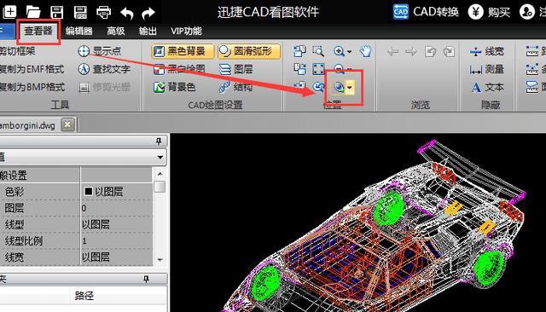
Task: Click the previous view magnifier icon
Action: point(318,87)
